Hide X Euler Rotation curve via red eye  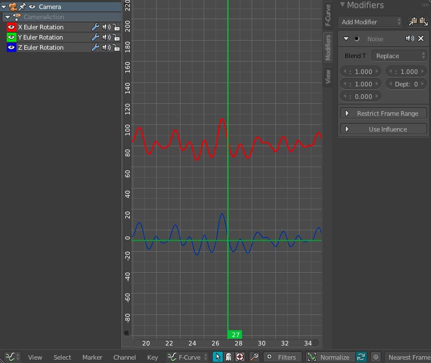[11, 27]
